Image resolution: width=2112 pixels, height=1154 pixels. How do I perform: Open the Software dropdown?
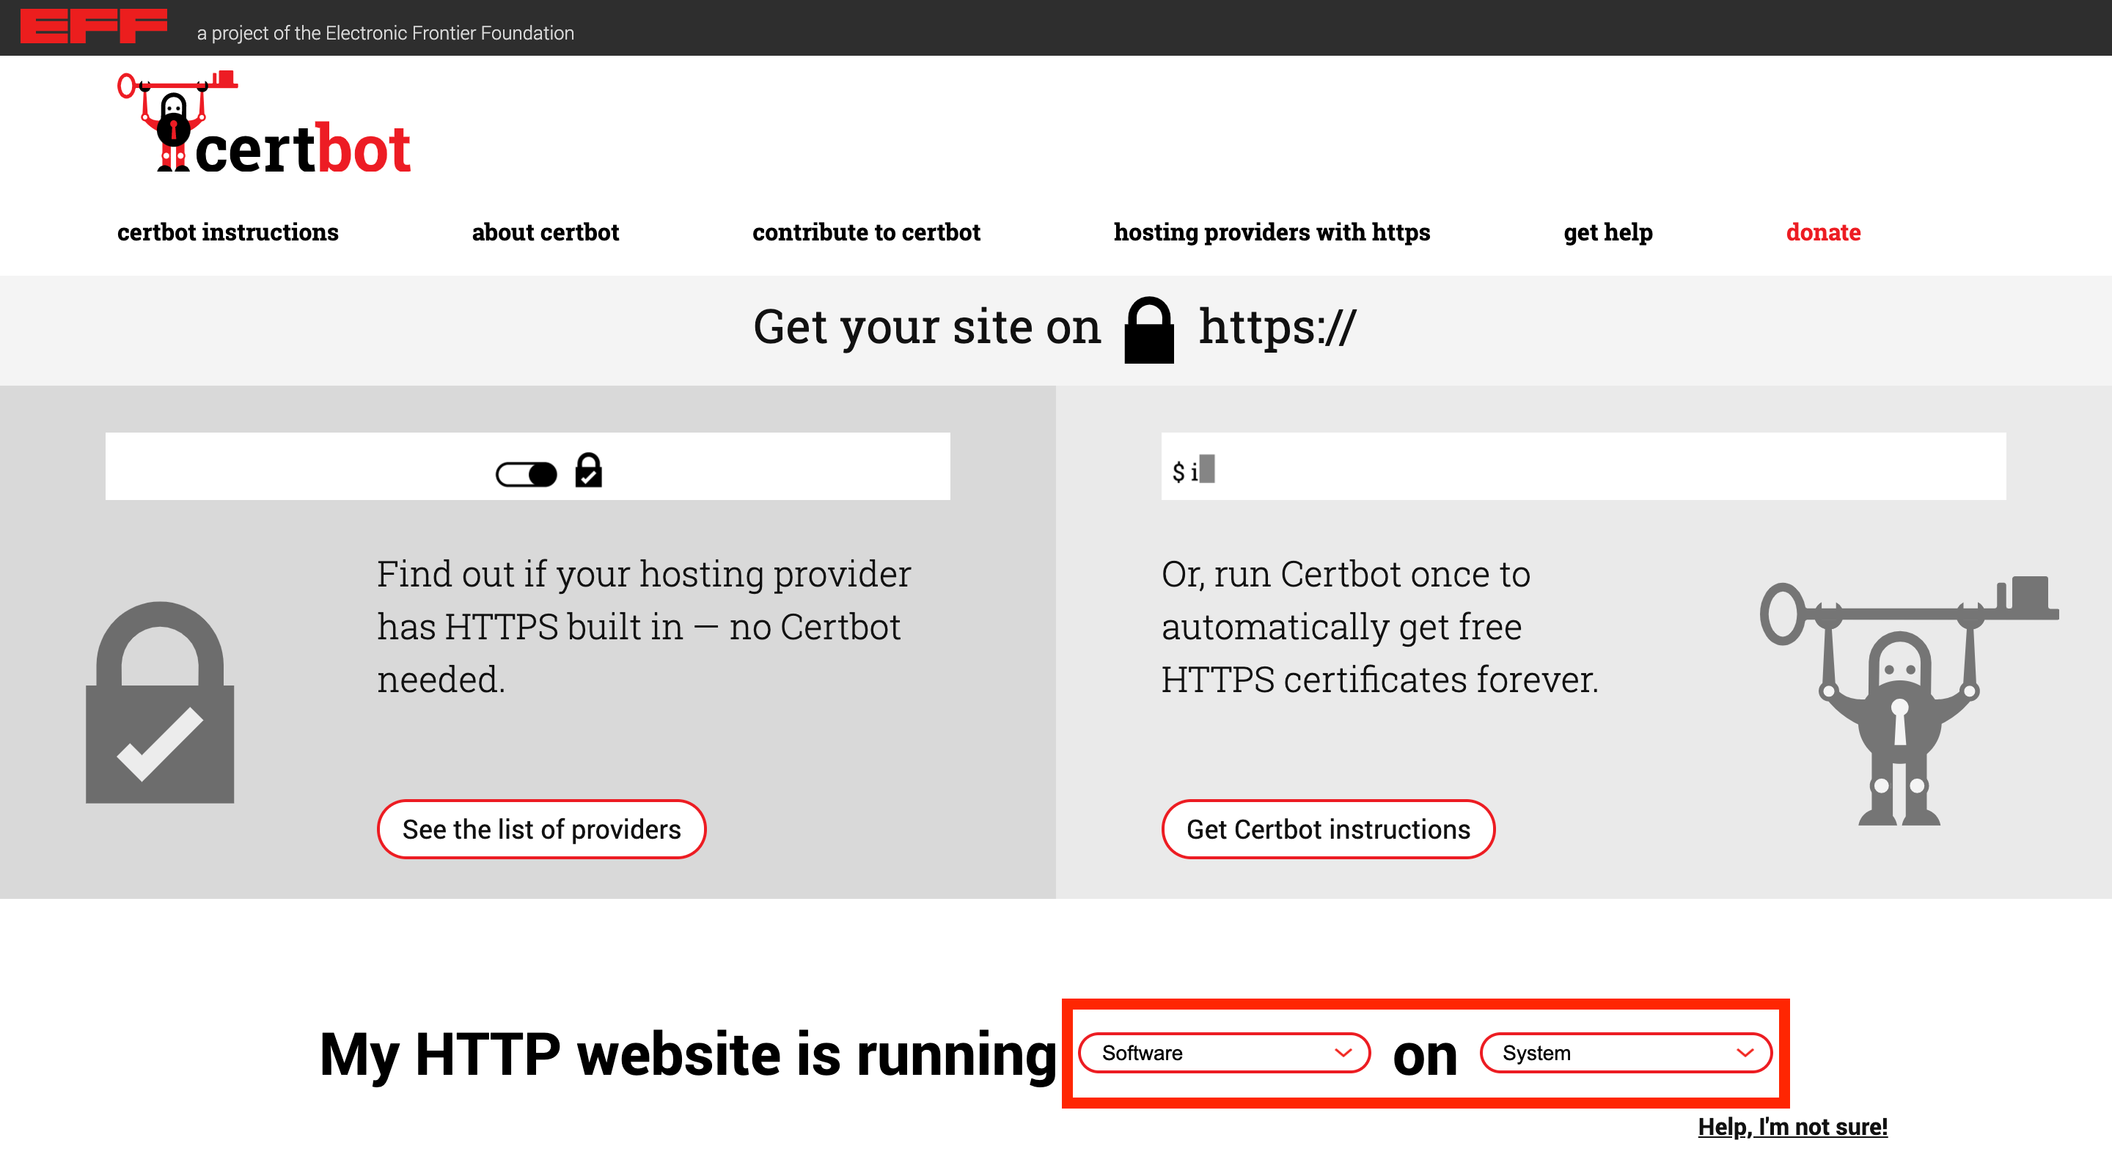point(1224,1053)
